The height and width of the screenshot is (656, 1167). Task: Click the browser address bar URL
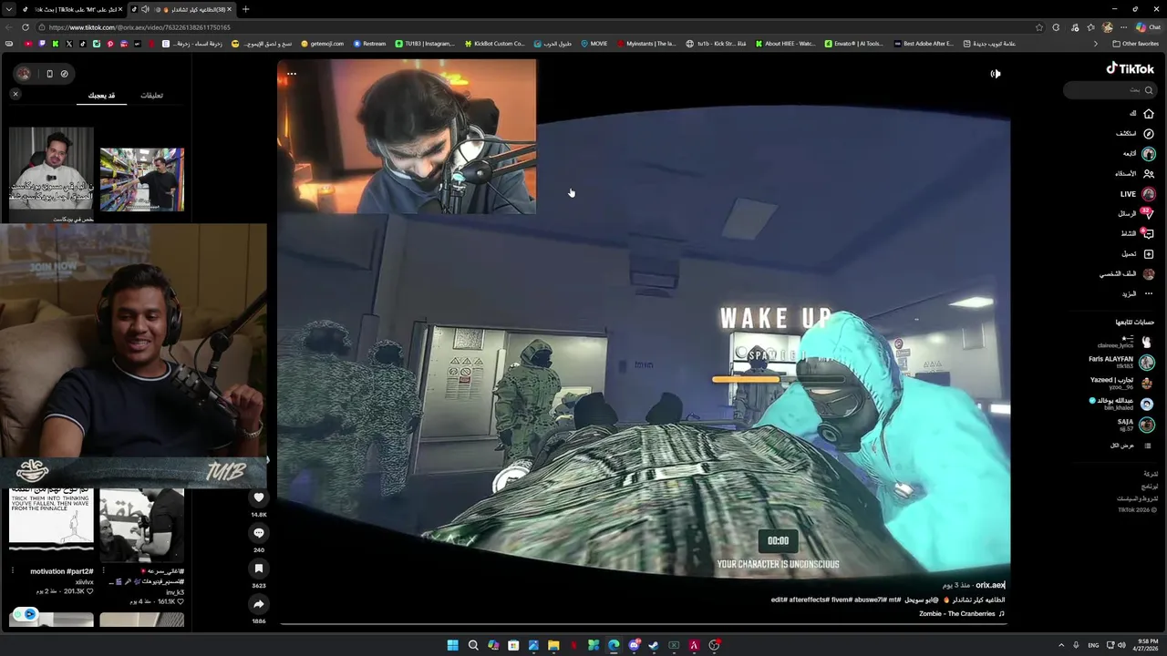coord(139,27)
